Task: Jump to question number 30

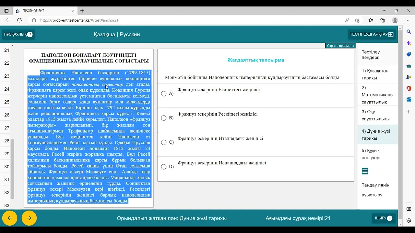Action: 7,167
